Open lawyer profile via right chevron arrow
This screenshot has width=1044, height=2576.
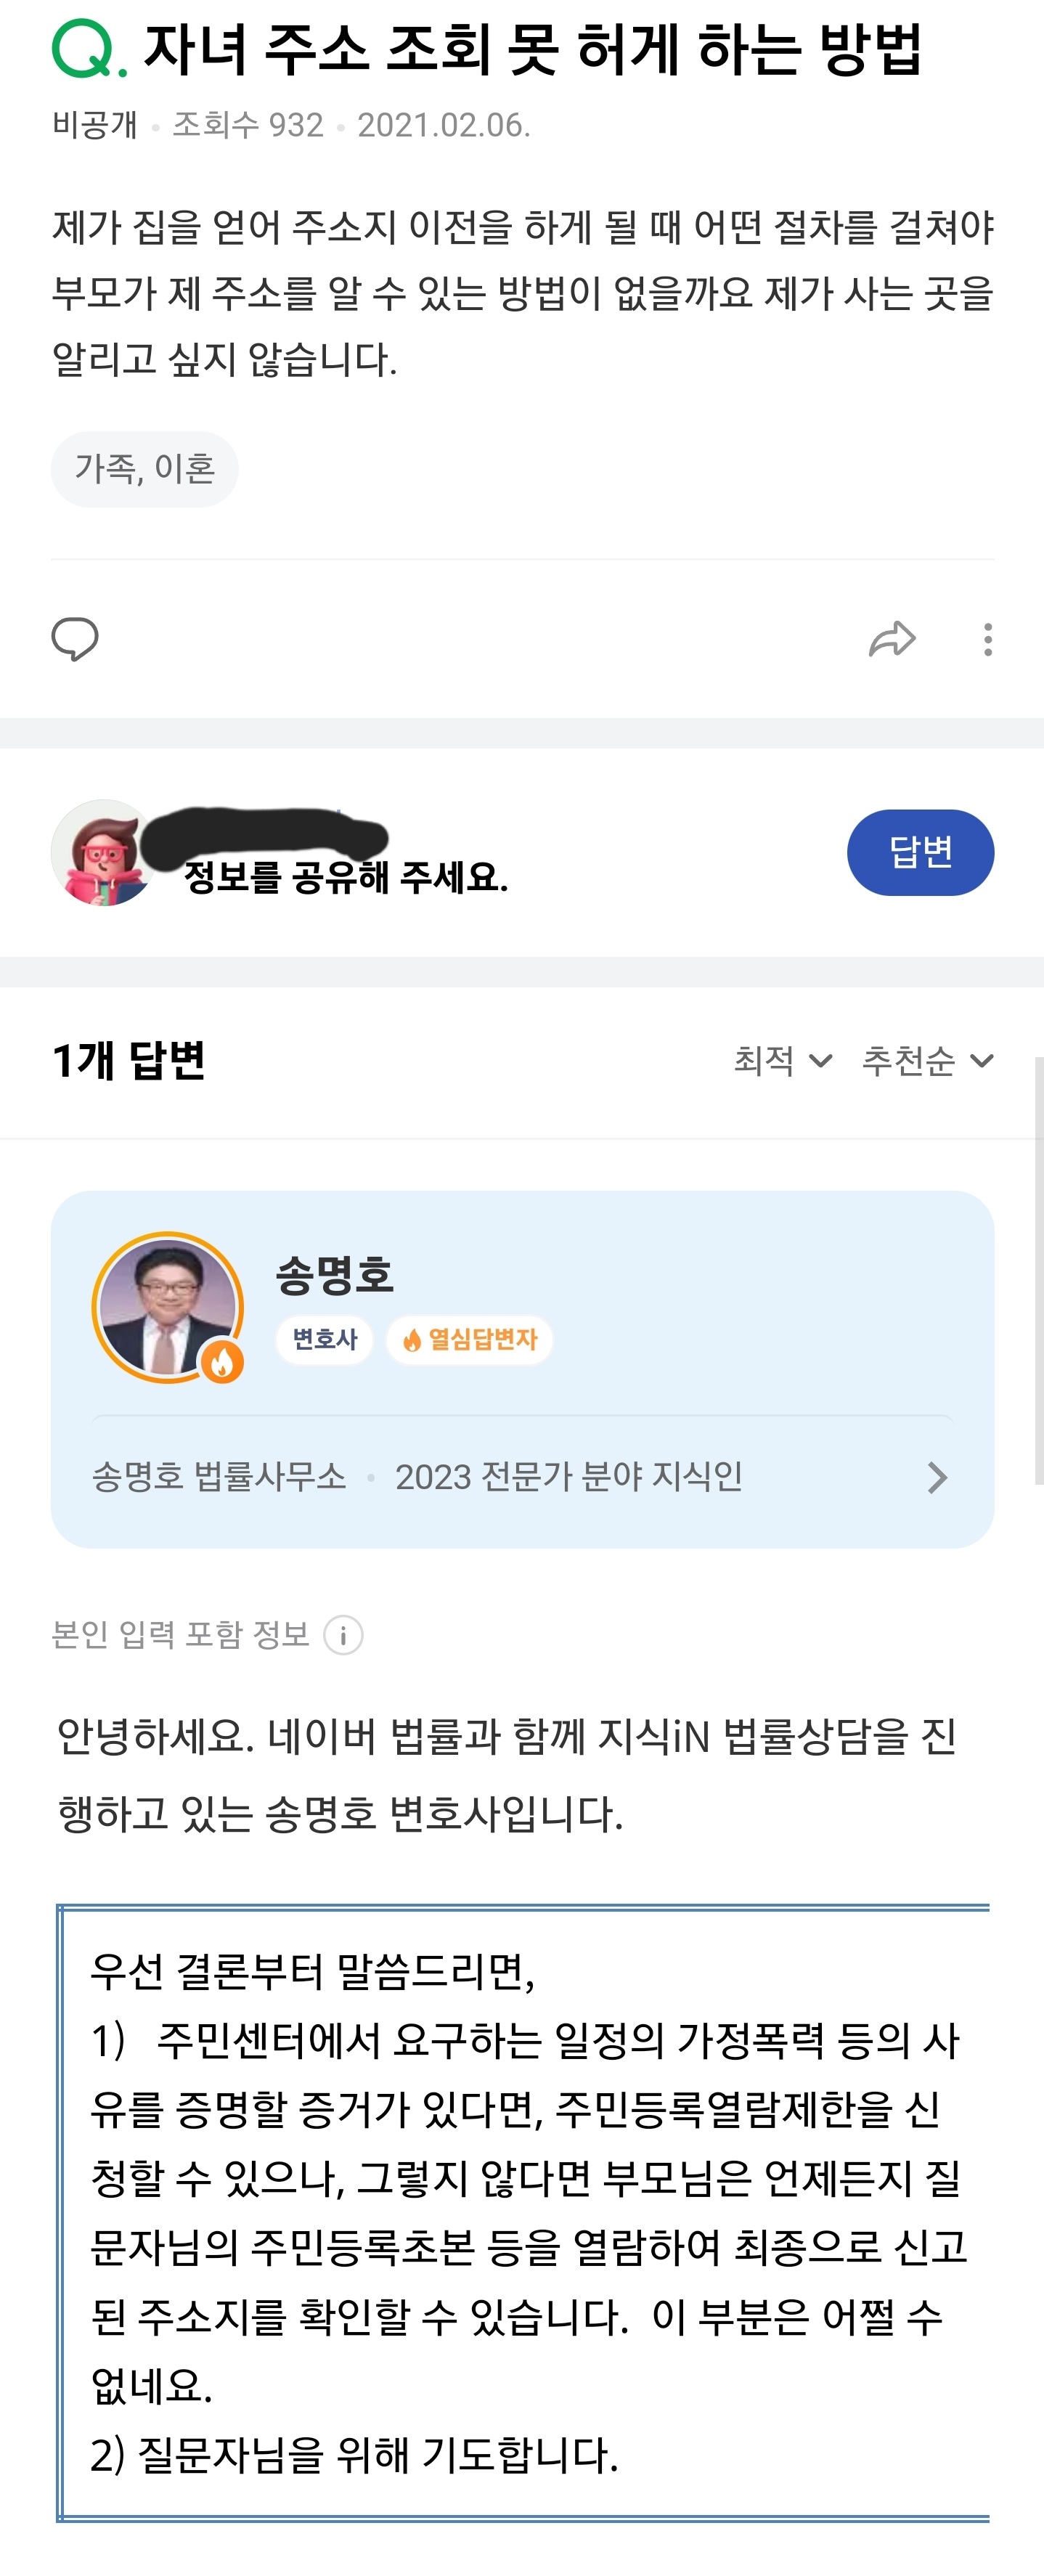(x=937, y=1477)
